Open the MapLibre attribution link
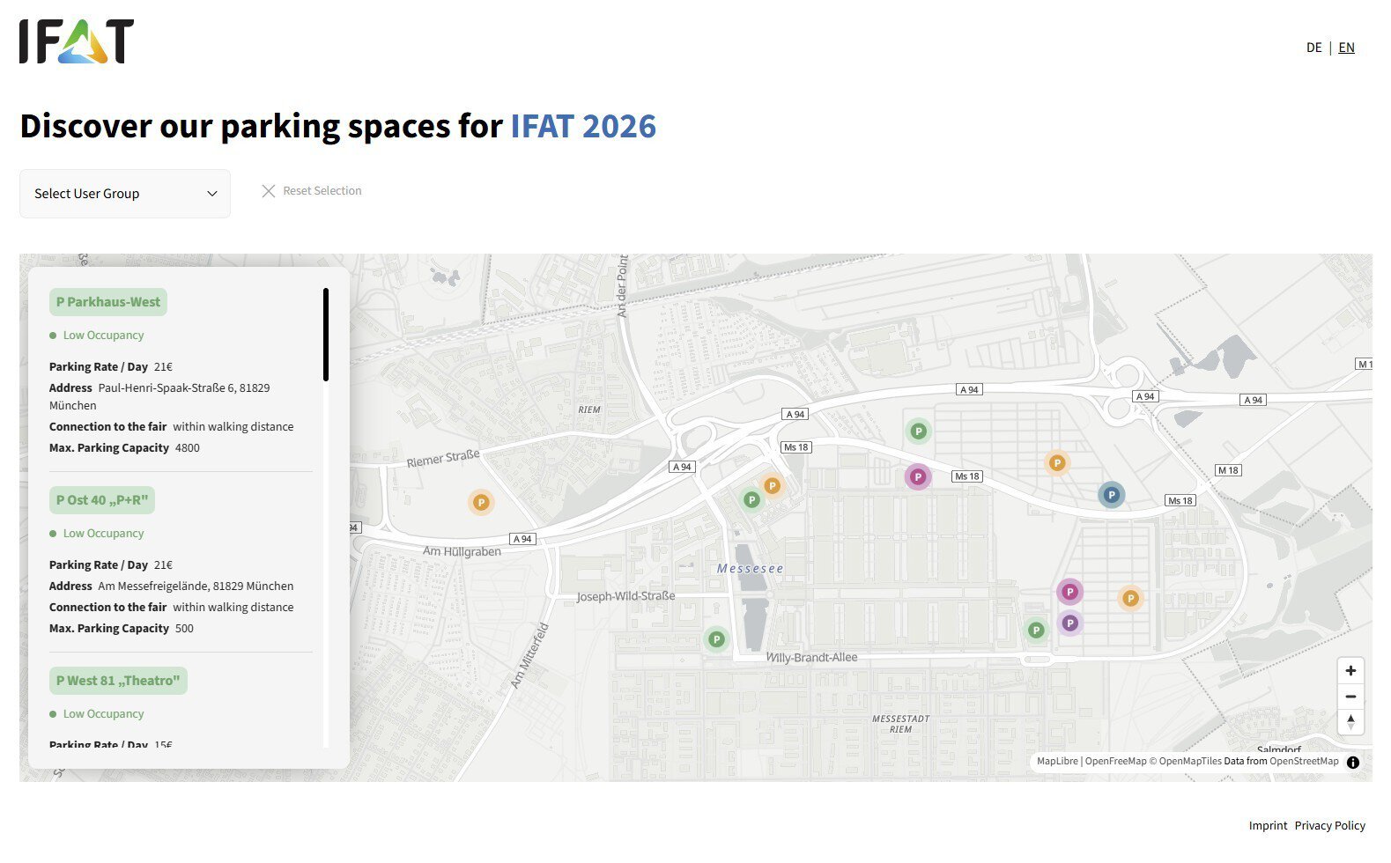This screenshot has height=863, width=1391. [x=1057, y=762]
